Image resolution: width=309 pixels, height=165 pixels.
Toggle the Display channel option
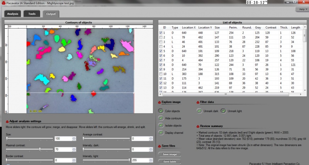pyautogui.click(x=161, y=132)
